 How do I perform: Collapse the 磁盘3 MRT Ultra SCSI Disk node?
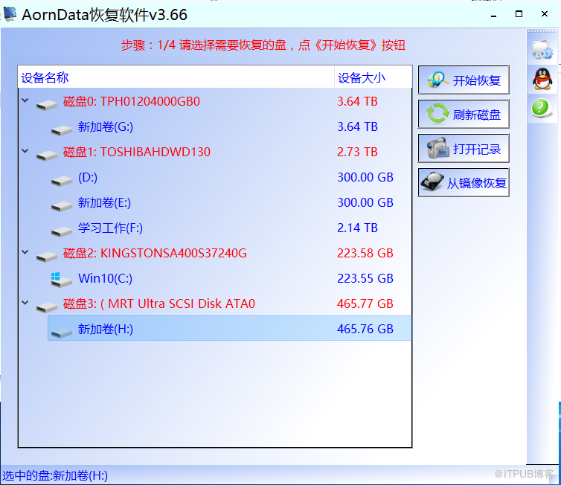25,303
